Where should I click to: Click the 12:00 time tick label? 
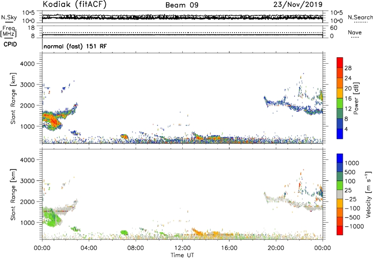[182, 248]
